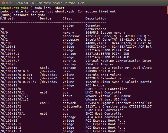Open the Terminal application menu
168x133 pixels.
pyautogui.click(x=22, y=3)
